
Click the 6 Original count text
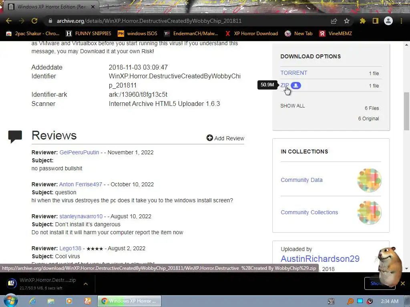tap(368, 118)
